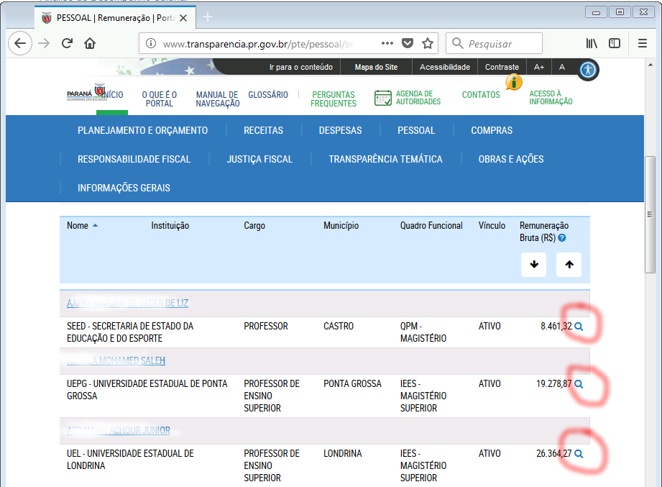Click the browser forward arrow
The height and width of the screenshot is (487, 662).
[44, 43]
